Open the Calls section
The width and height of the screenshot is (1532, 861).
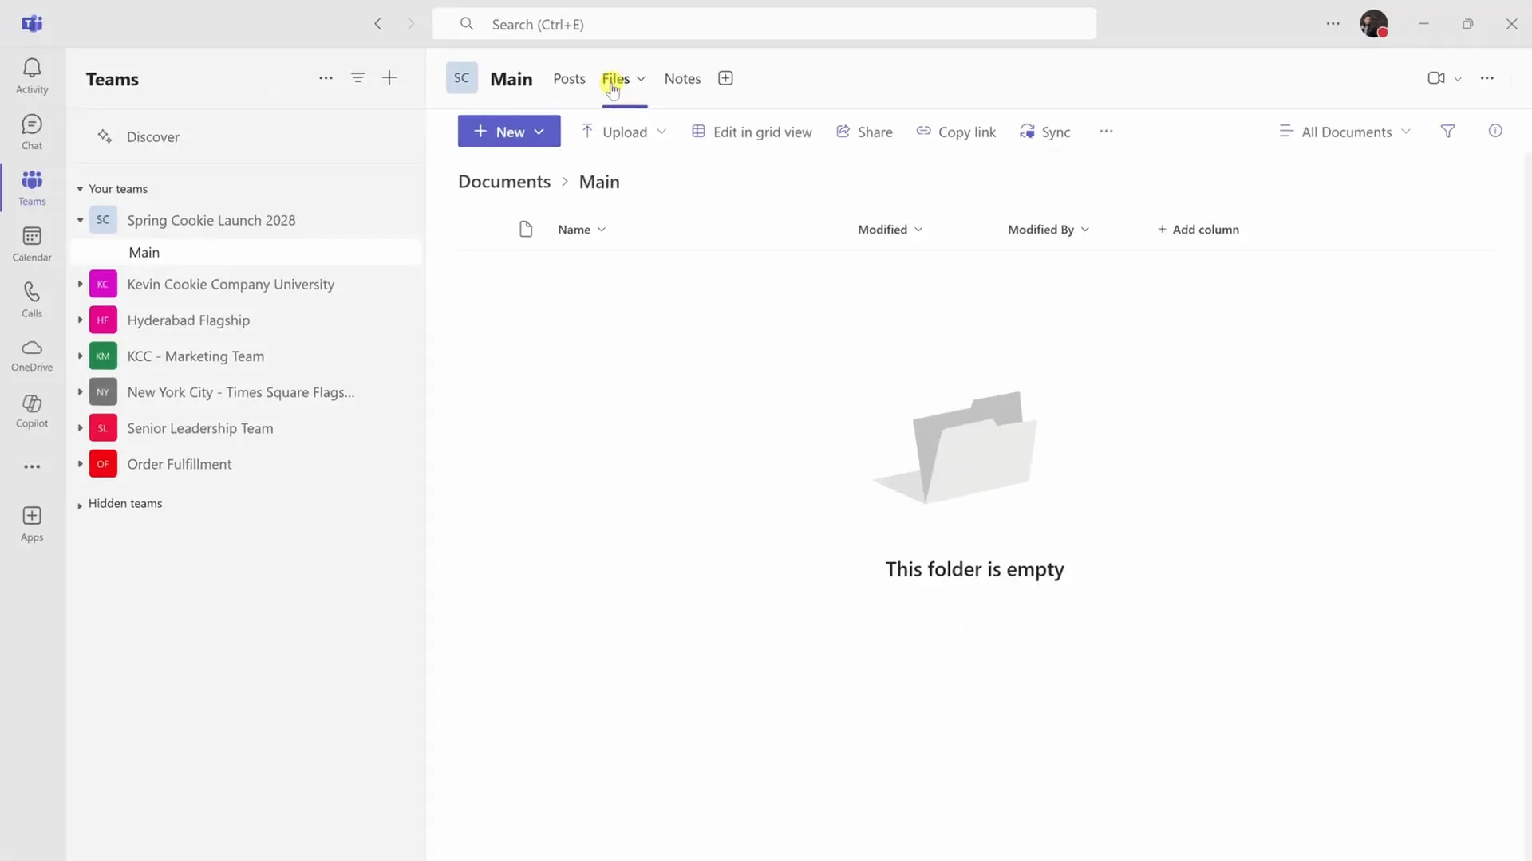32,300
